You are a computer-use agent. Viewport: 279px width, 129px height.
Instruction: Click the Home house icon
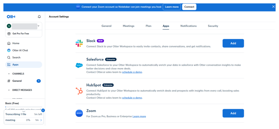[x=9, y=43]
